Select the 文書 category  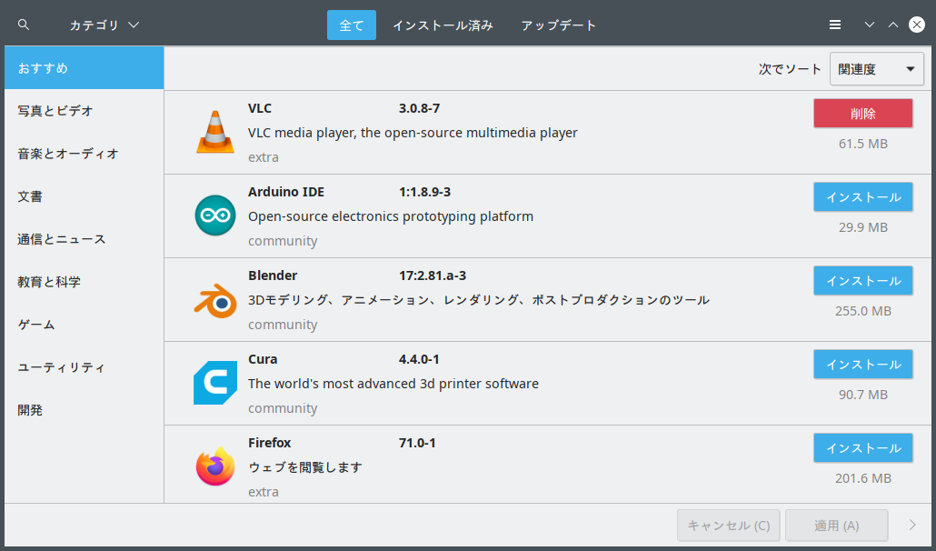coord(85,196)
